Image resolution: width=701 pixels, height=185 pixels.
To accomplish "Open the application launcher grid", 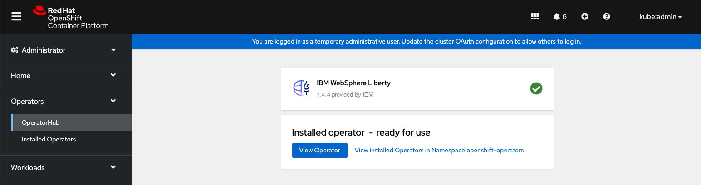I will [x=535, y=16].
